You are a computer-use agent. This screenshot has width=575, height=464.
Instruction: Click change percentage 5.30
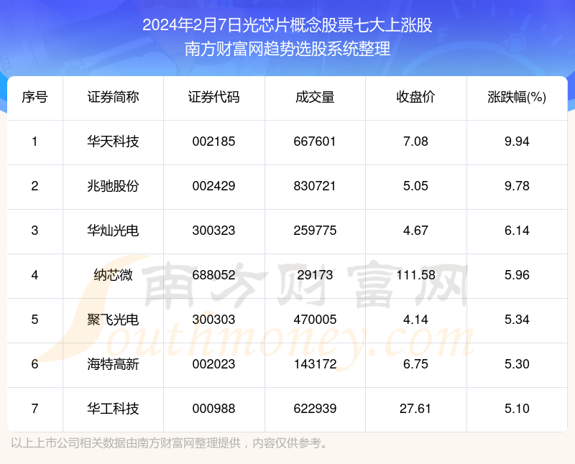coord(517,364)
